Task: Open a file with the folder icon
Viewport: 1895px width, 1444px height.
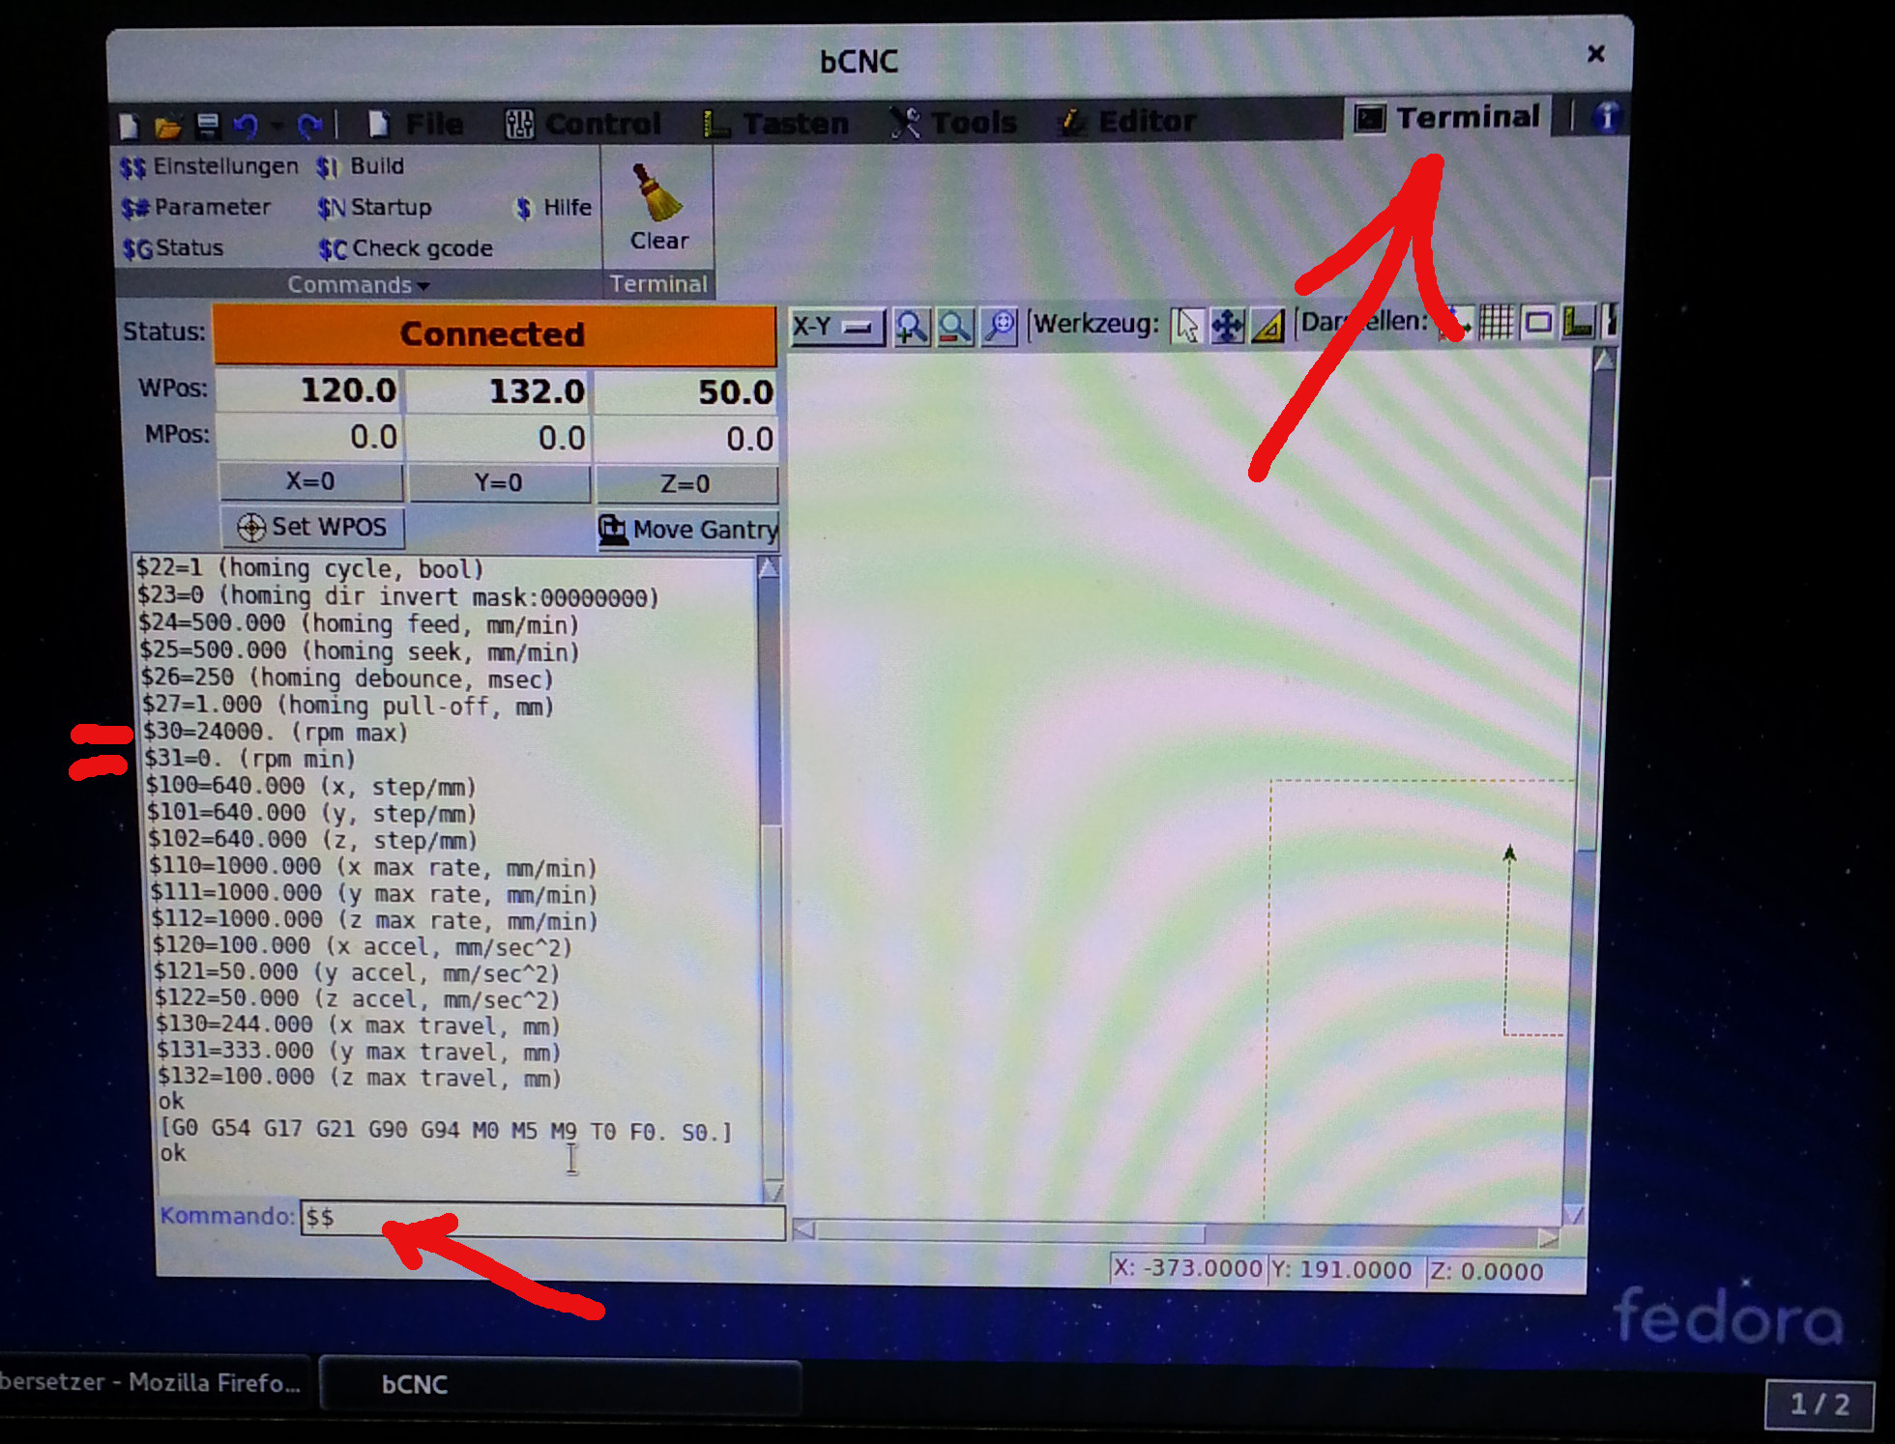Action: coord(167,126)
